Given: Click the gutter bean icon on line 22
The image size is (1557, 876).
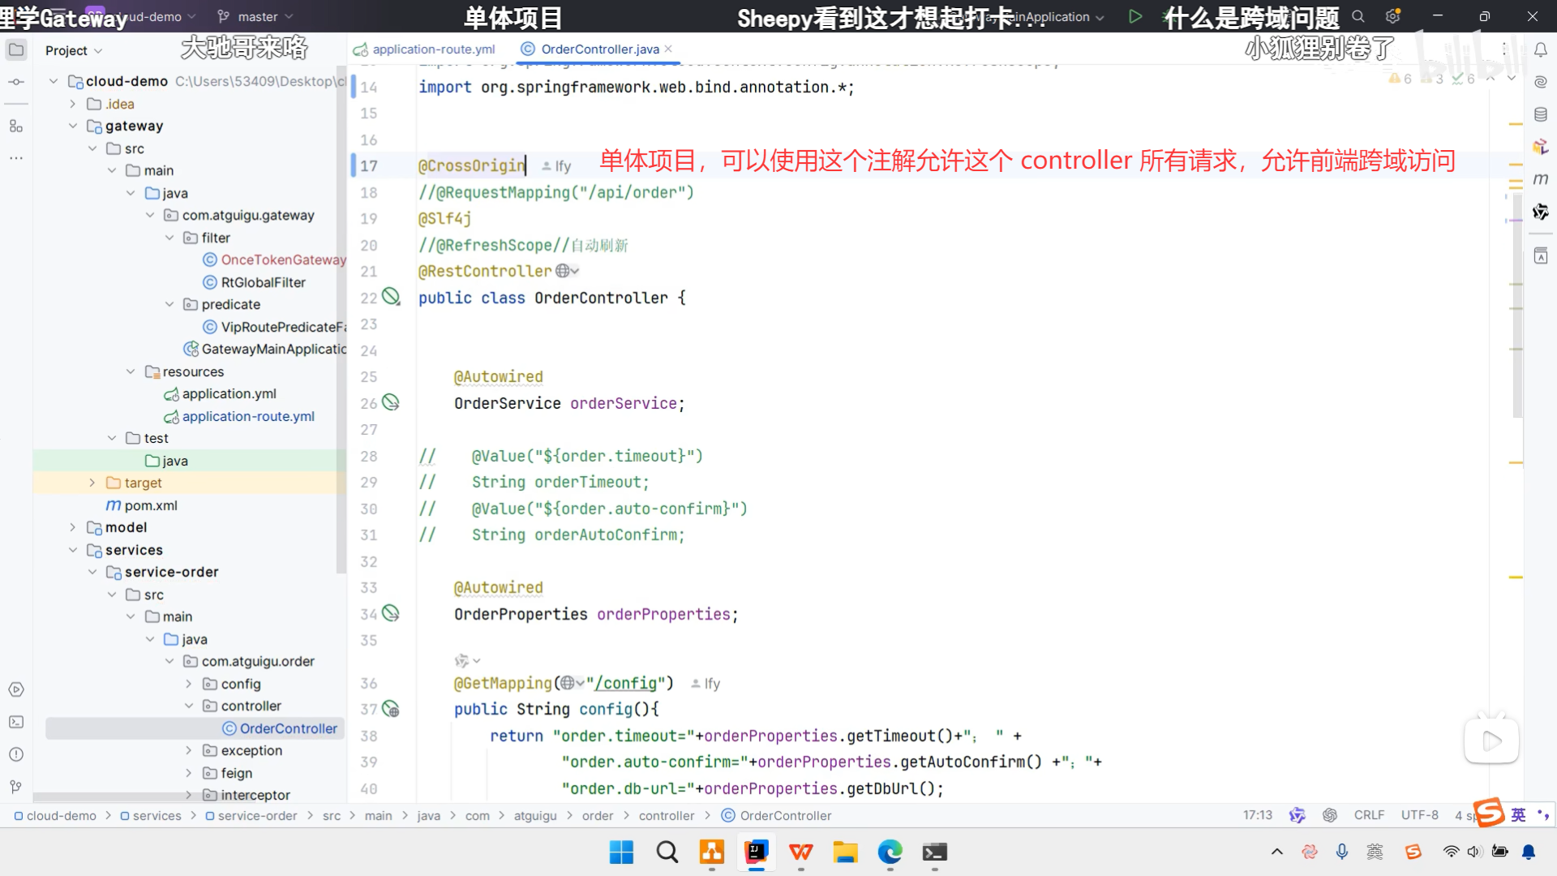Looking at the screenshot, I should pyautogui.click(x=391, y=297).
